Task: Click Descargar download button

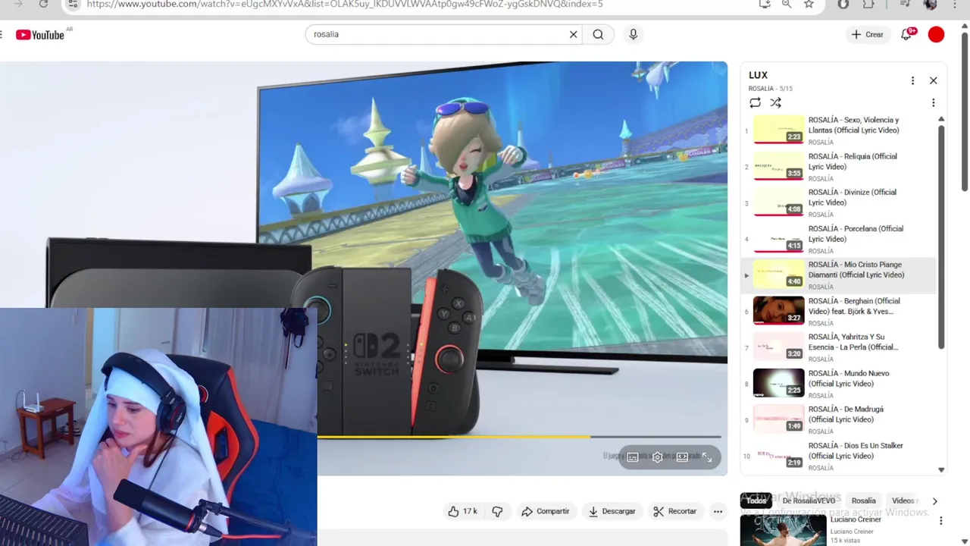Action: [x=612, y=511]
